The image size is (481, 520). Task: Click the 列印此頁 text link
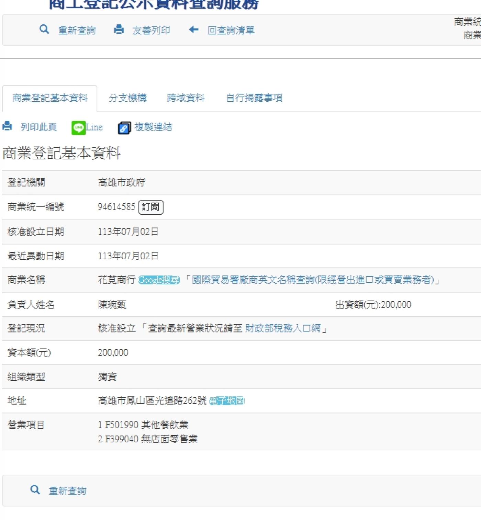[x=38, y=127]
